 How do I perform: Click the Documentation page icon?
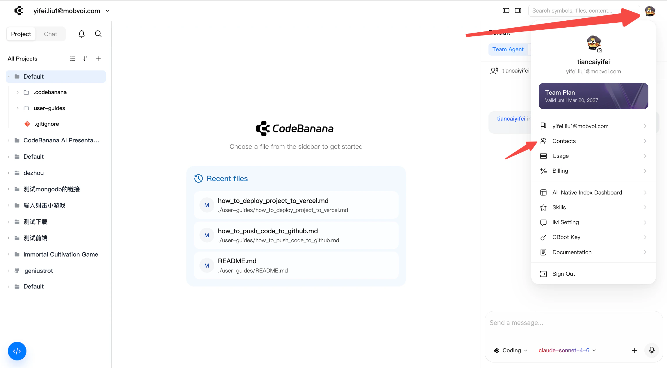pos(543,252)
